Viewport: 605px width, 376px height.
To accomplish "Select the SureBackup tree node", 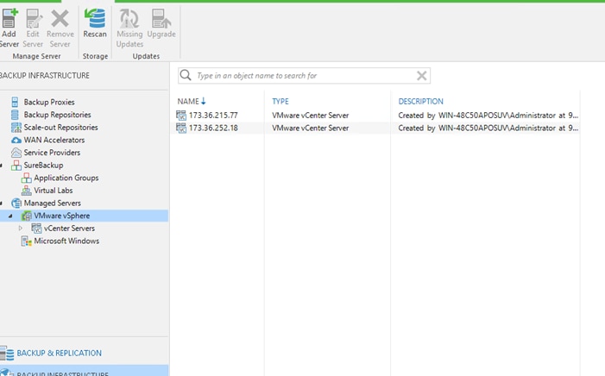I will pos(43,166).
